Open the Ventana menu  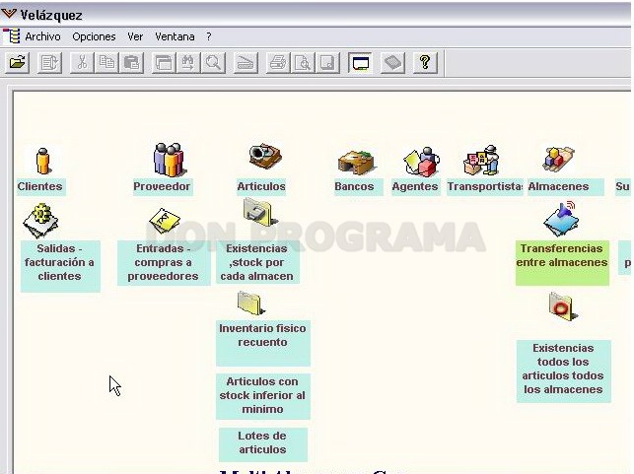(175, 36)
